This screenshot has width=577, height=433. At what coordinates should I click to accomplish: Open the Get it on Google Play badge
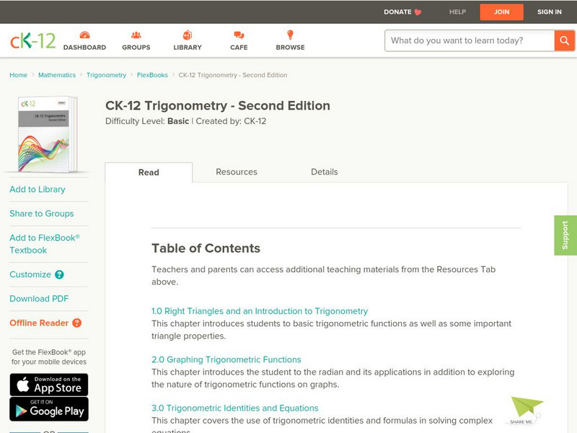[49, 408]
